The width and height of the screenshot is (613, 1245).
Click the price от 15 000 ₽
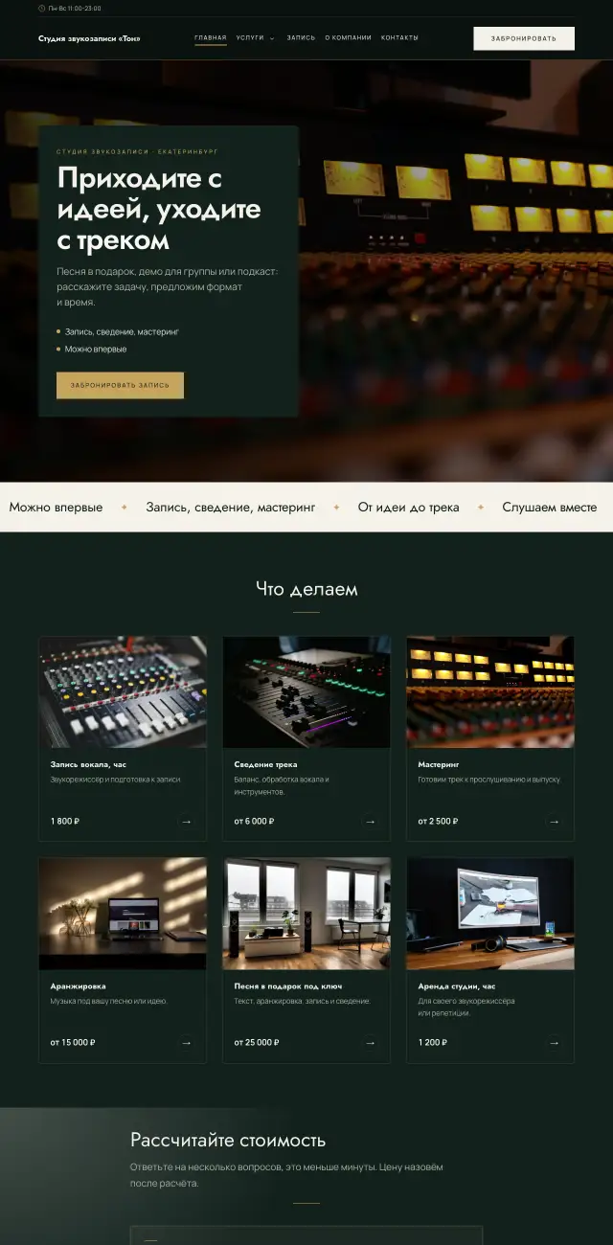(x=73, y=1042)
